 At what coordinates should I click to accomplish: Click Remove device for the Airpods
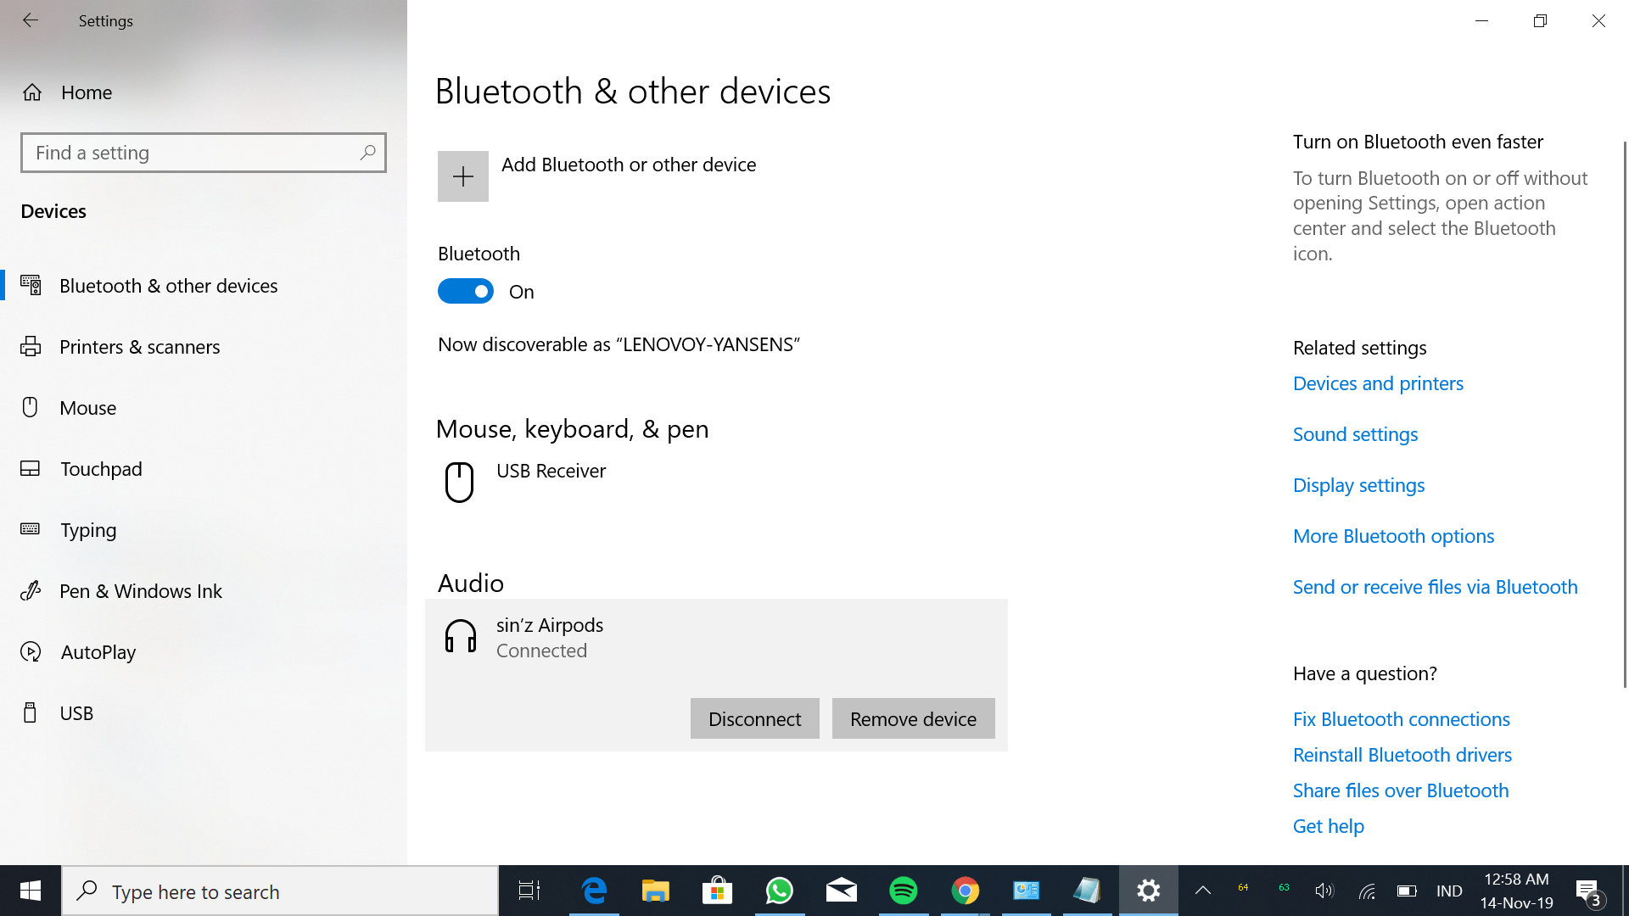[914, 718]
